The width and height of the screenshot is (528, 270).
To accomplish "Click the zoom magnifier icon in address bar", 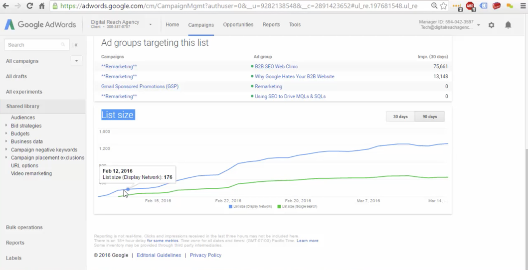I will 434,5.
